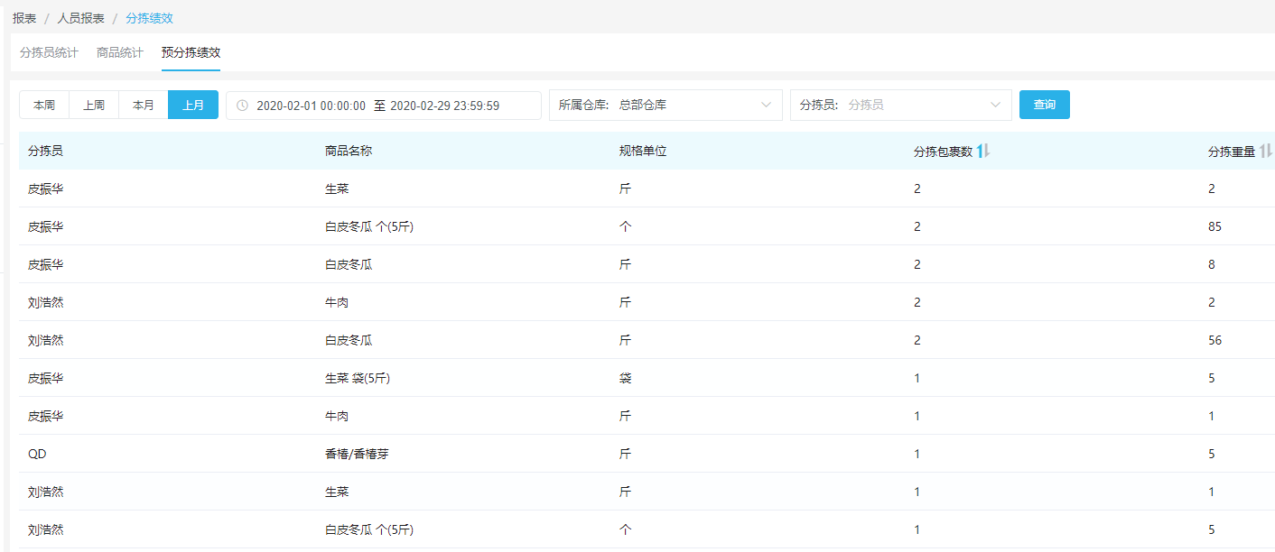Click 总部仓库 warehouse value
This screenshot has width=1275, height=552.
click(x=643, y=106)
